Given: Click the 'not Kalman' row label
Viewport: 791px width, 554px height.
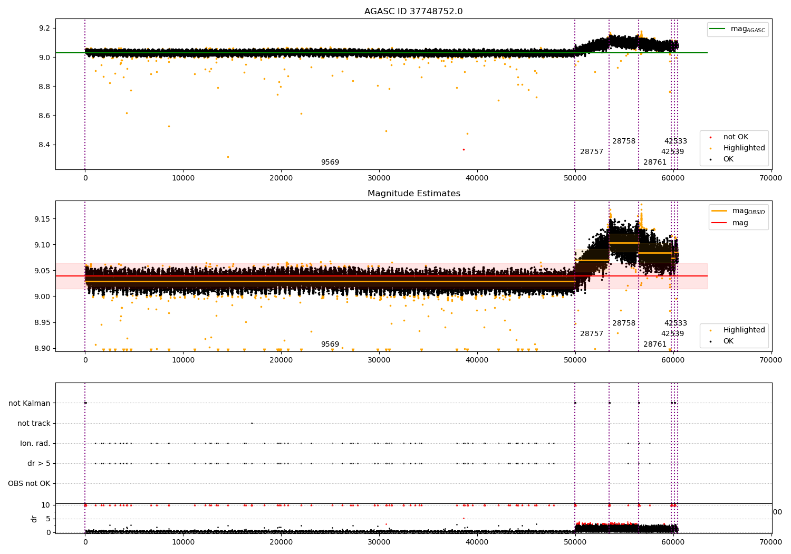Looking at the screenshot, I should point(30,404).
